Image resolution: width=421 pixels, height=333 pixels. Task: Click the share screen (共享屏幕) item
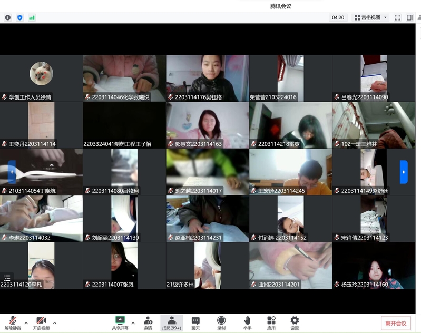point(120,322)
